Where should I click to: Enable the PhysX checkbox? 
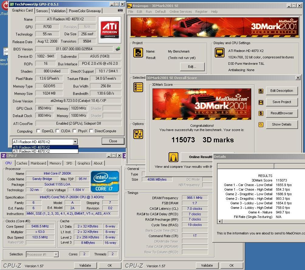pos(74,131)
